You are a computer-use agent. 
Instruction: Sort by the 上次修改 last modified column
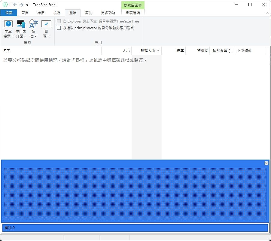click(250, 51)
